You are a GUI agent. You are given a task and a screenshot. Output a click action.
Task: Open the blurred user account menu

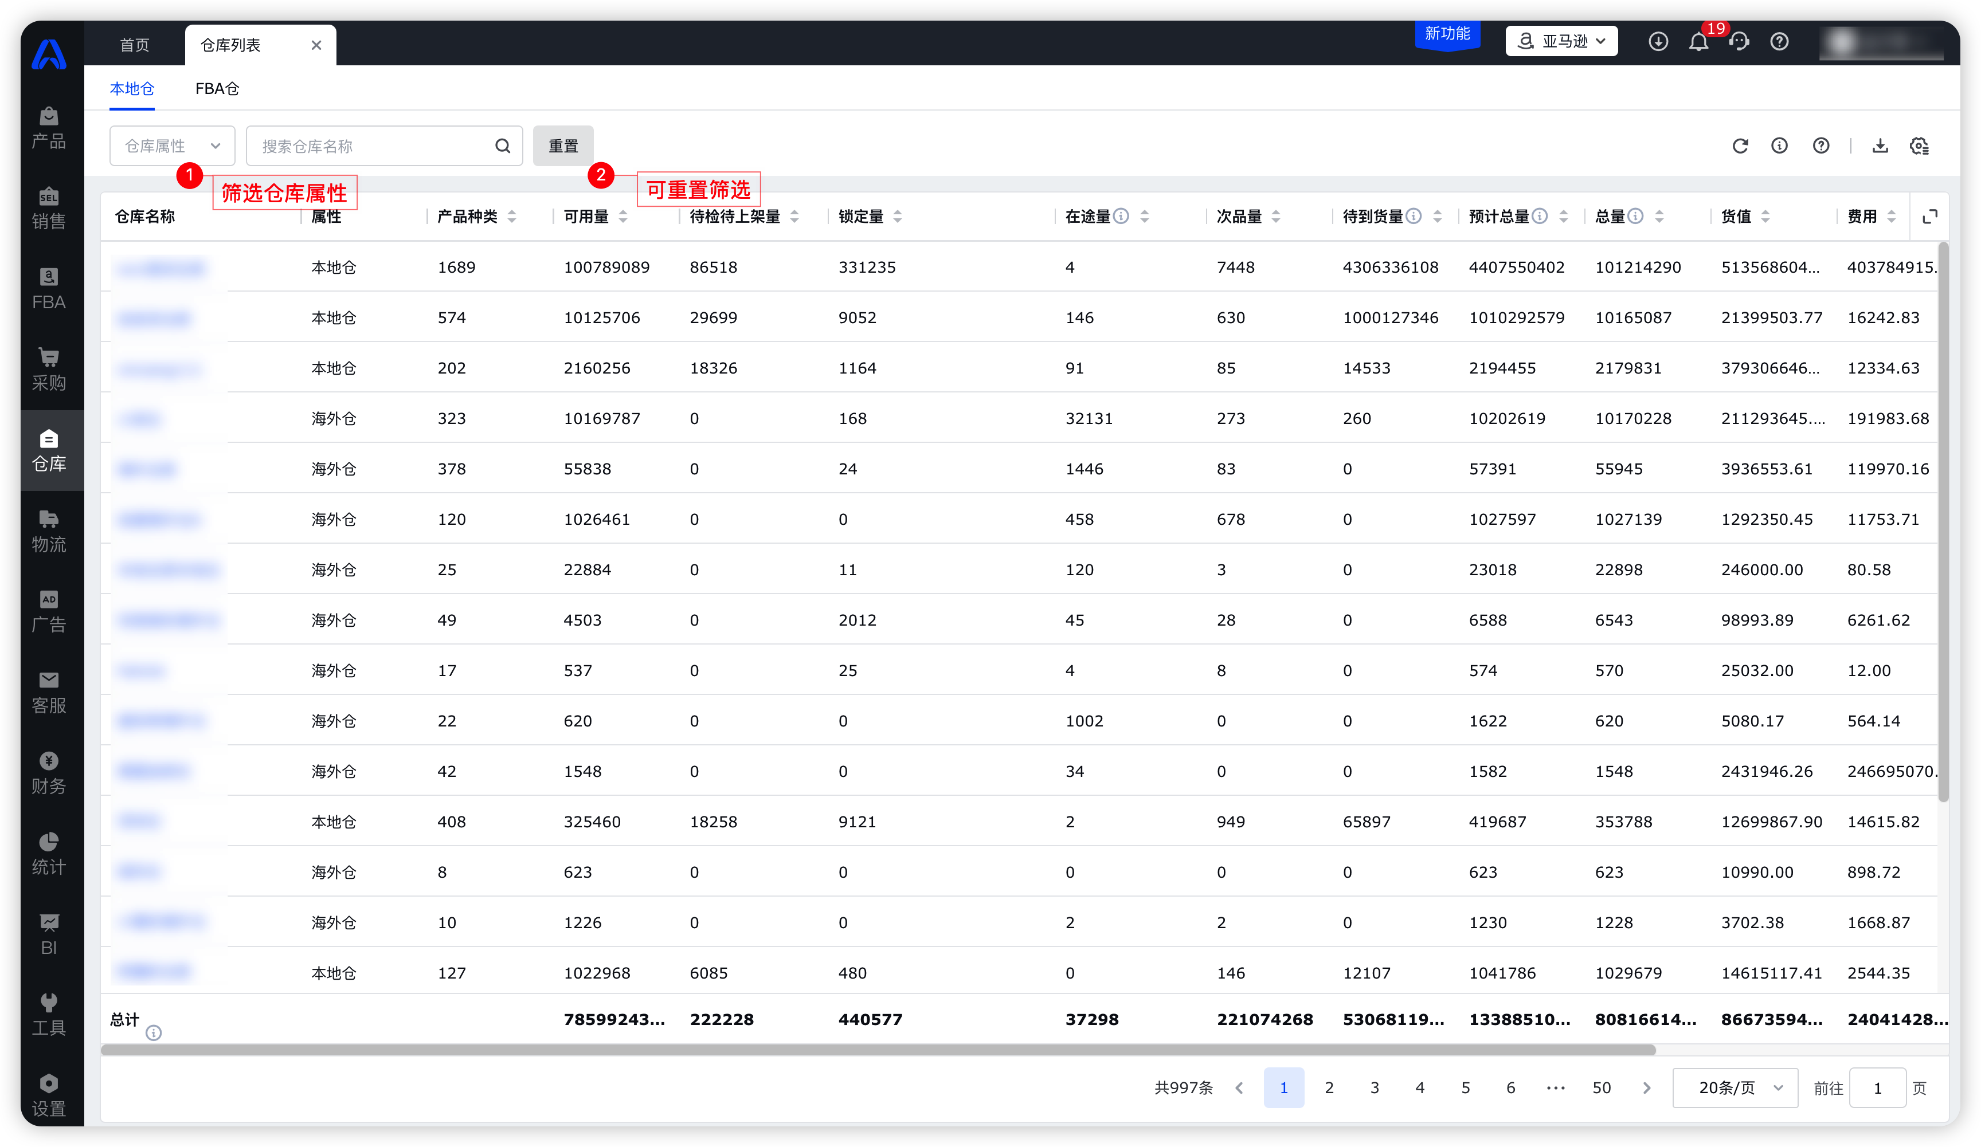point(1881,42)
